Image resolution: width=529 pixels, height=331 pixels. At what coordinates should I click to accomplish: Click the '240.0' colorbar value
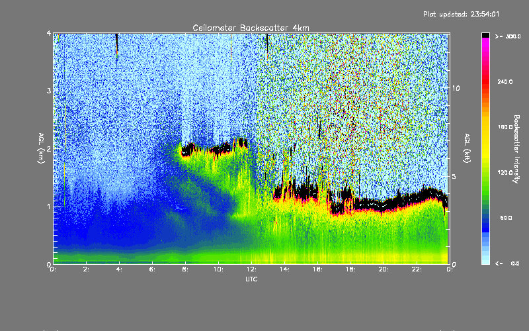point(505,82)
